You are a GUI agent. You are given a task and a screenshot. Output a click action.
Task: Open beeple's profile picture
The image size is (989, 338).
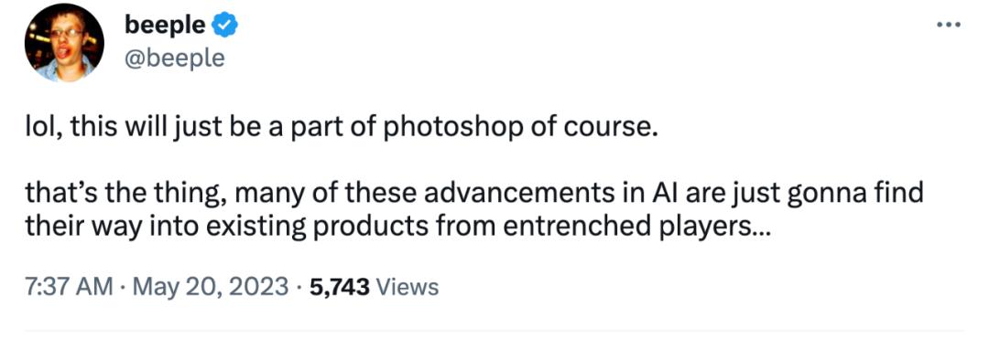[64, 48]
